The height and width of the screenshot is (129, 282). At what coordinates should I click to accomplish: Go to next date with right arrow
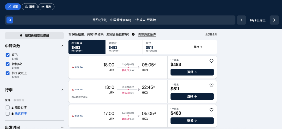(274, 20)
